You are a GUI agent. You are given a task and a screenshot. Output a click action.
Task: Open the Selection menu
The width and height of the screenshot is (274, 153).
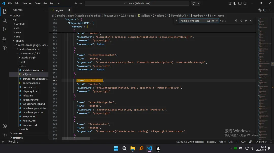tap(27, 3)
